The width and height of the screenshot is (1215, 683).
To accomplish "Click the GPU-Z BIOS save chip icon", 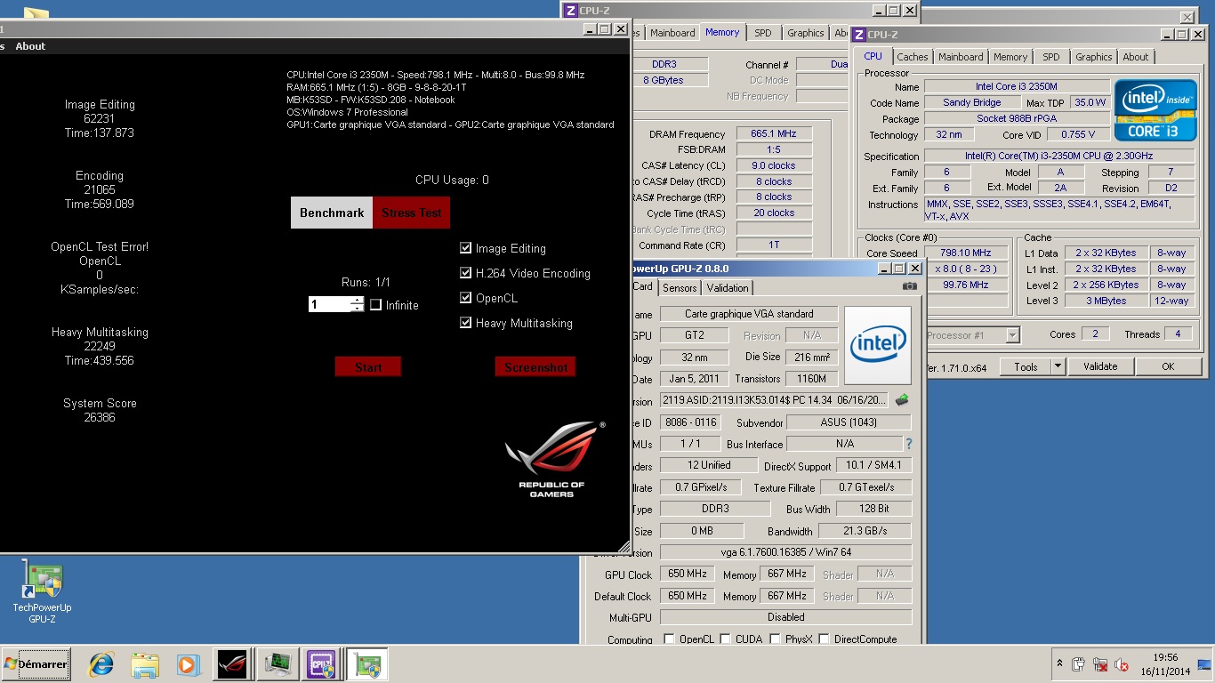I will [x=902, y=400].
